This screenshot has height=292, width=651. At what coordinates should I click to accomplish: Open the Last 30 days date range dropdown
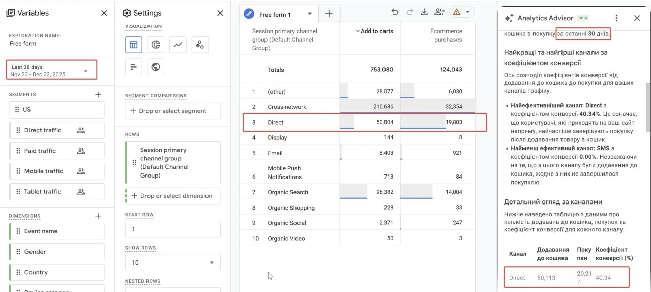point(52,71)
